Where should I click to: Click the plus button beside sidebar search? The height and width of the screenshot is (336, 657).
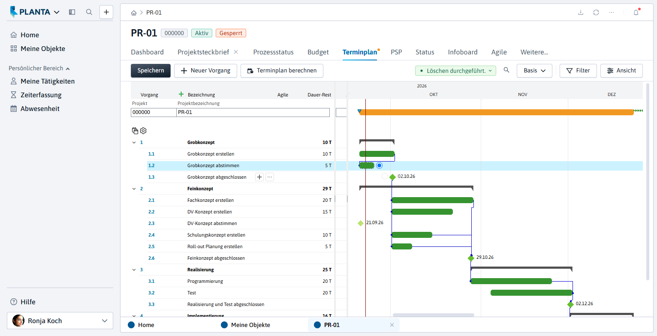point(106,12)
